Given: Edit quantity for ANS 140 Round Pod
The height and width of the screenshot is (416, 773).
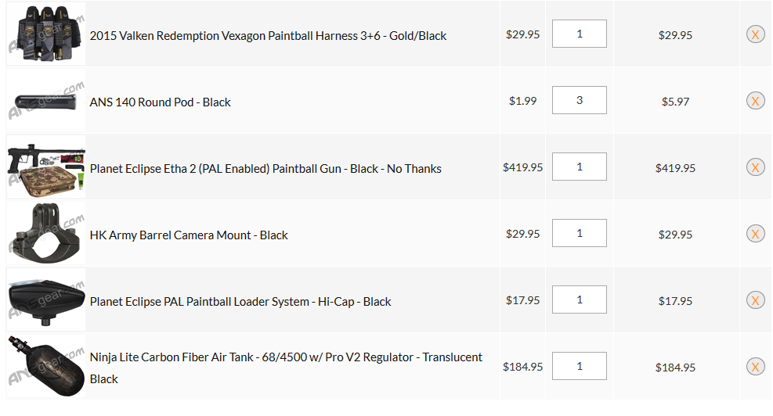Looking at the screenshot, I should pyautogui.click(x=579, y=101).
